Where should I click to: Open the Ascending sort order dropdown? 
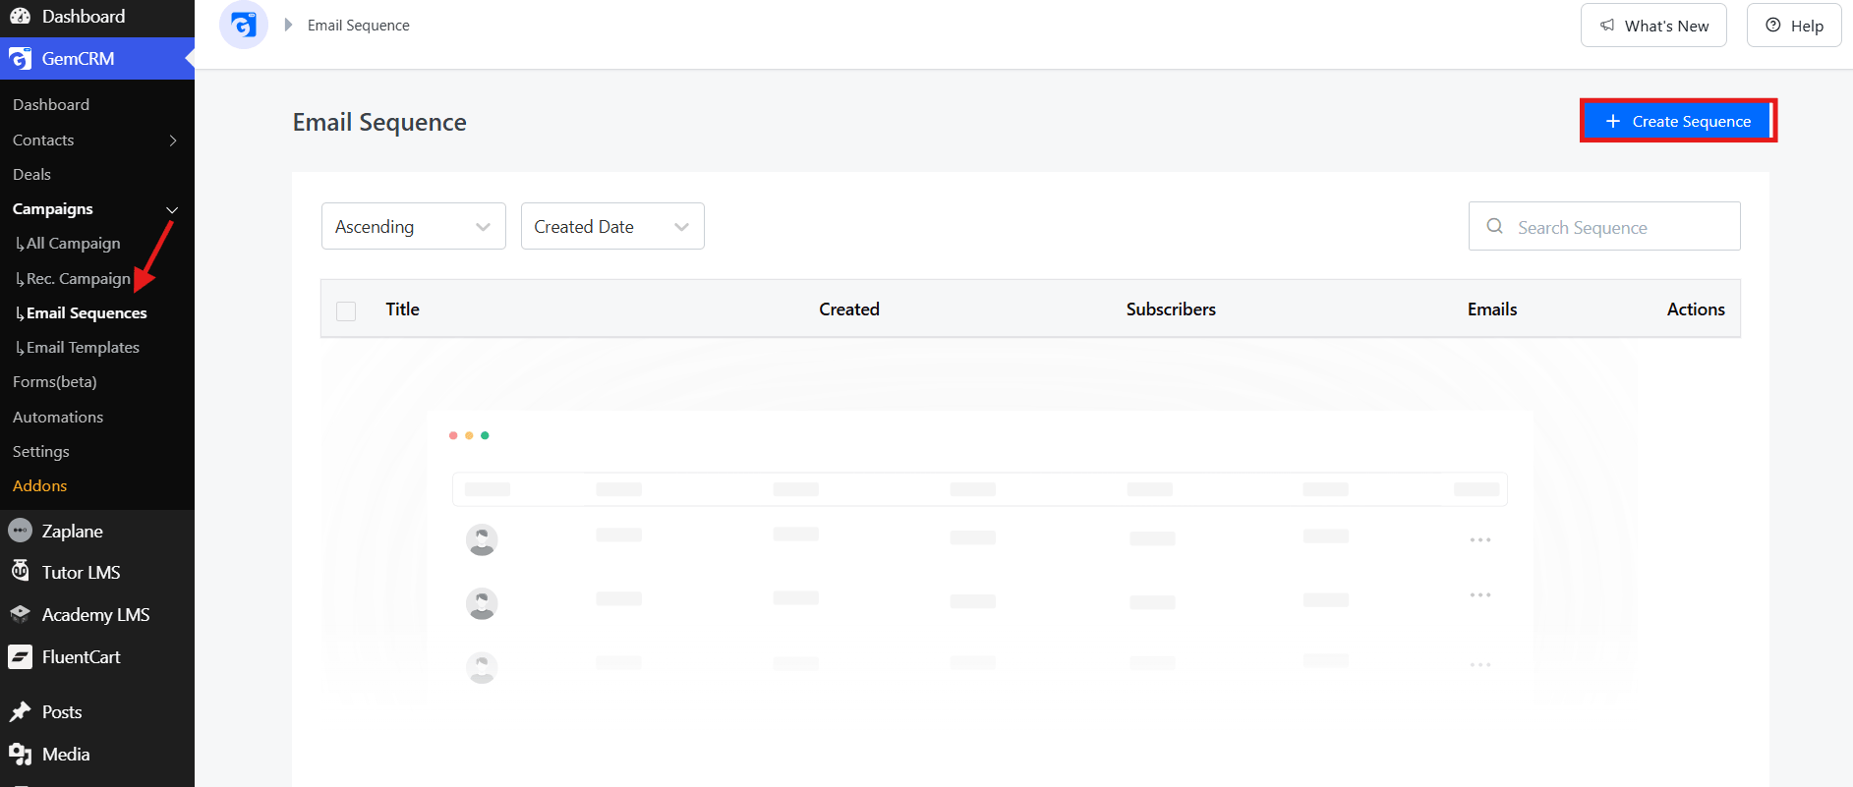(x=414, y=226)
